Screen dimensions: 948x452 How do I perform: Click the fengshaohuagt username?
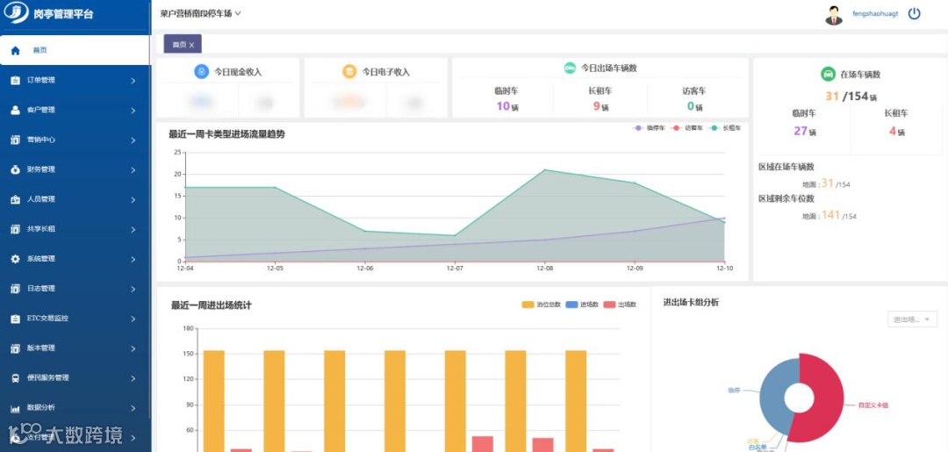click(875, 13)
